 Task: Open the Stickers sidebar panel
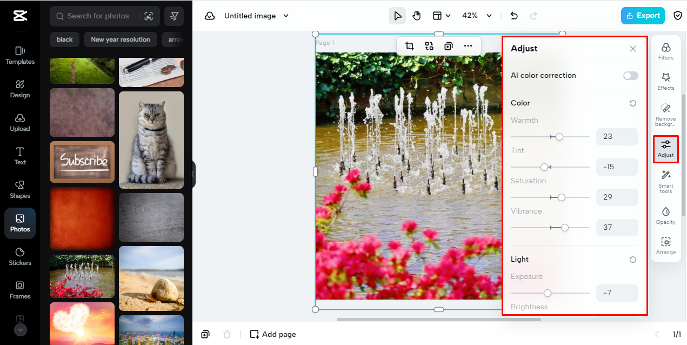pyautogui.click(x=20, y=256)
